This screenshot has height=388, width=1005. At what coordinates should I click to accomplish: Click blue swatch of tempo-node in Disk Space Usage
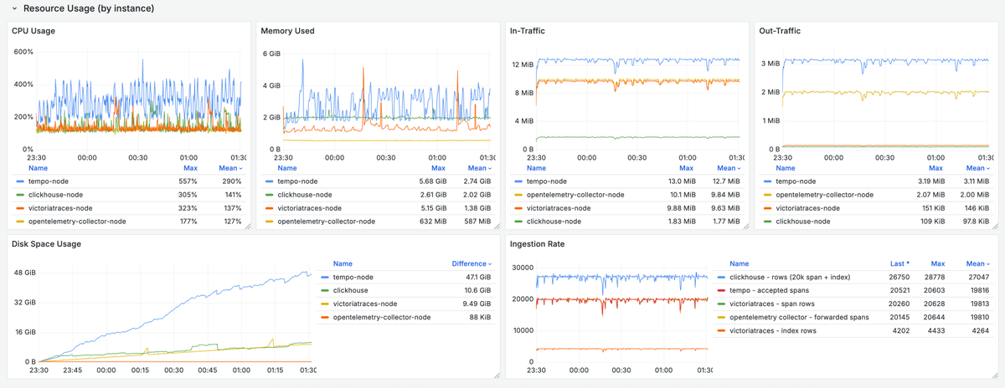point(325,277)
